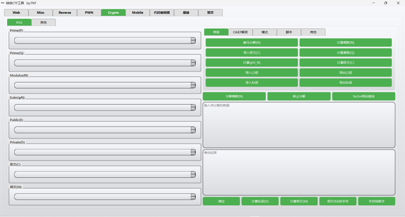The height and width of the screenshot is (217, 405).
Task: Import private key via 导入私钥
Action: (252, 82)
